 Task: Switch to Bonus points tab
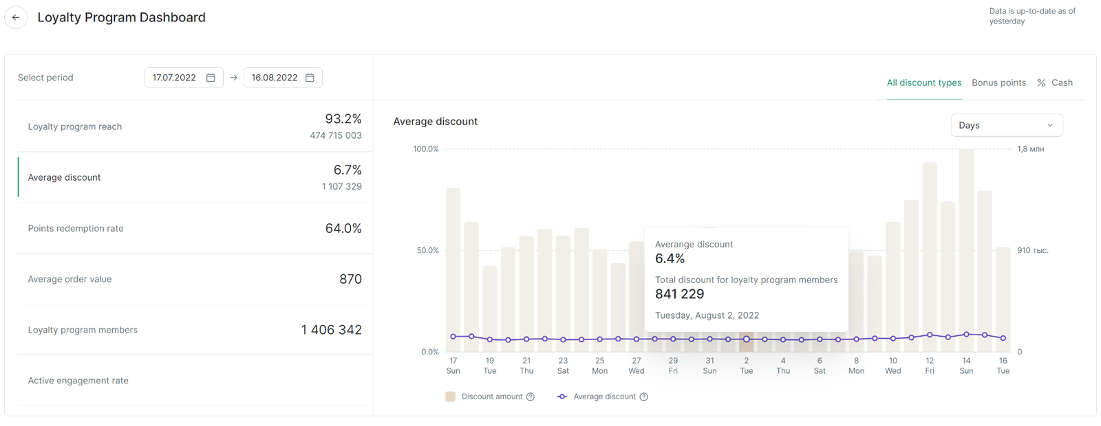(998, 82)
